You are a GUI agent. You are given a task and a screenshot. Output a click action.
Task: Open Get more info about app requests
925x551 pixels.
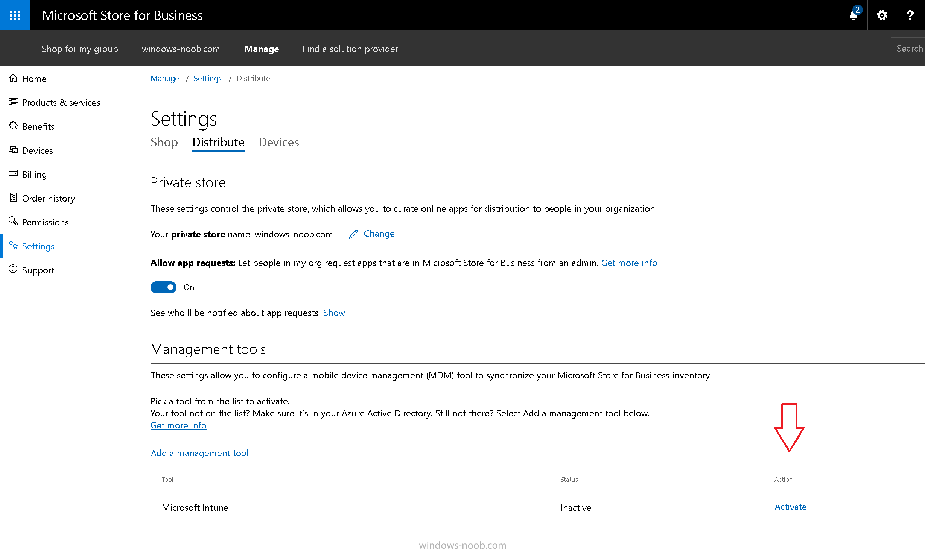coord(629,263)
